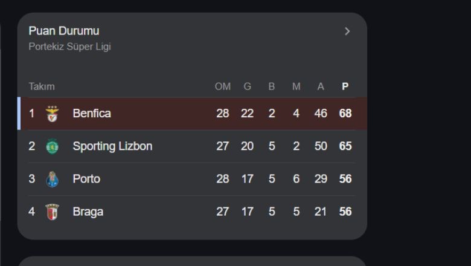Image resolution: width=471 pixels, height=266 pixels.
Task: Open the Puan Durumu heading
Action: click(x=64, y=31)
